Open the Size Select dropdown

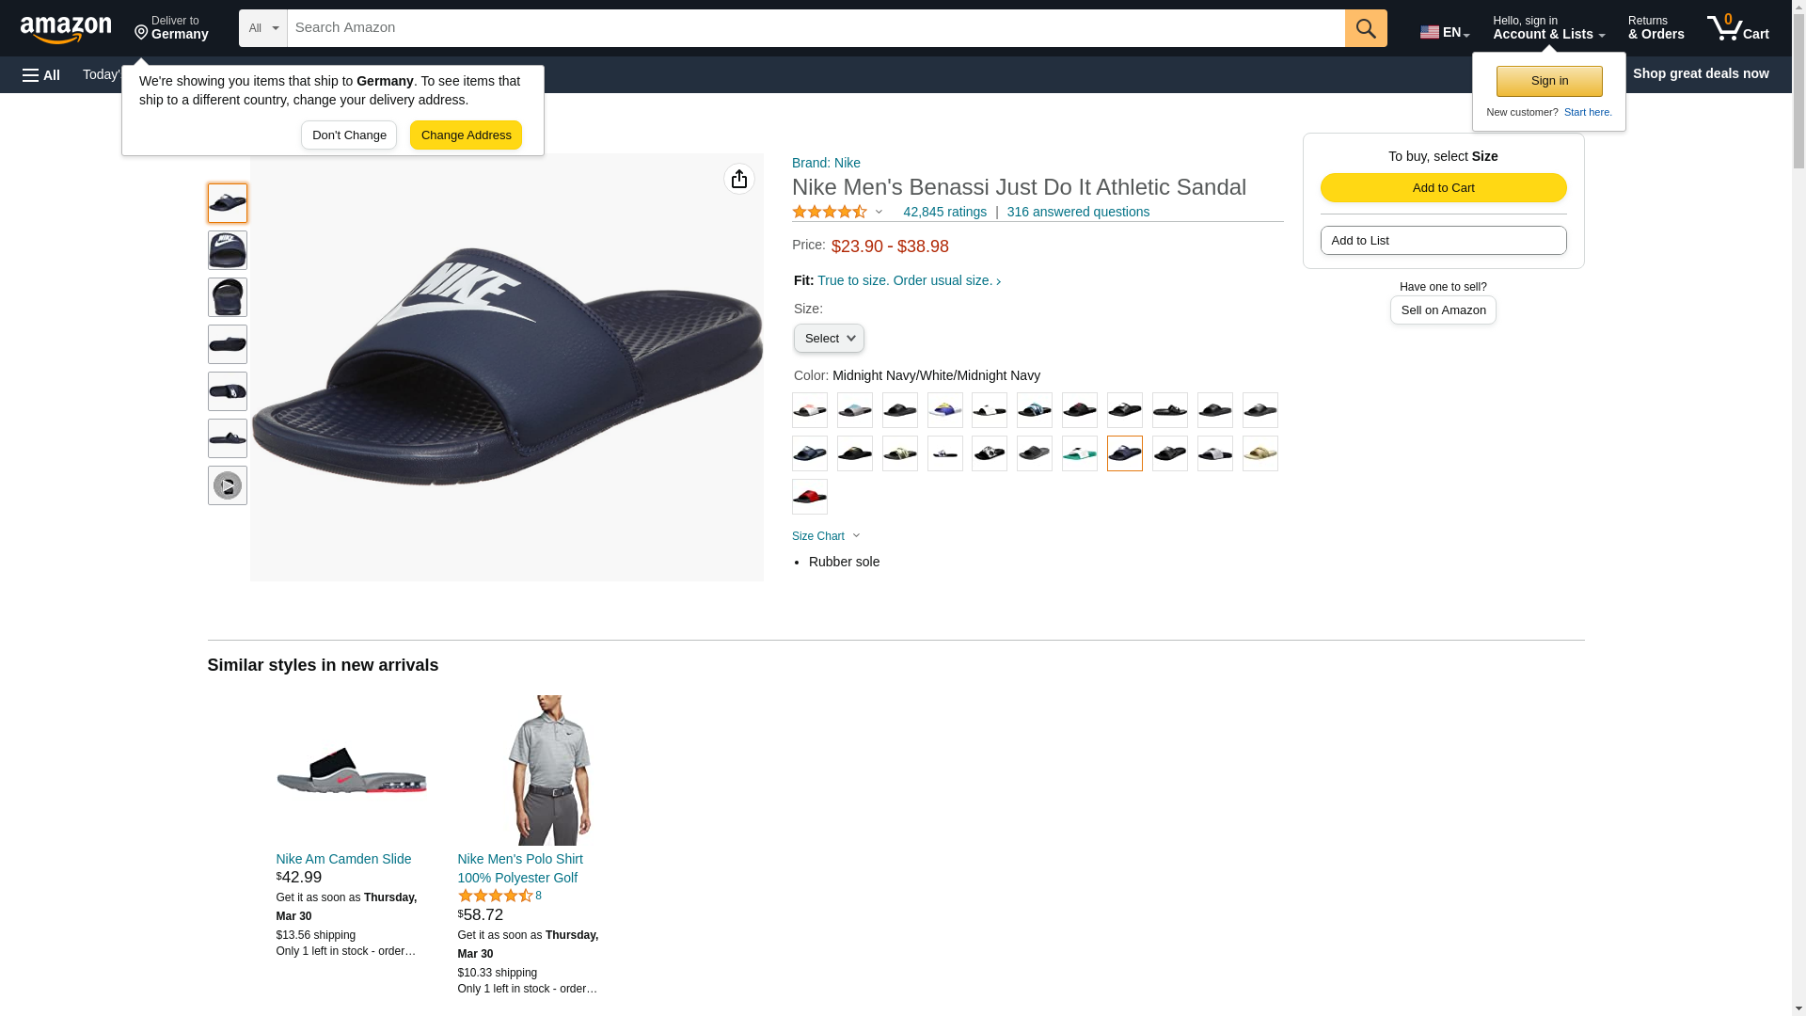click(829, 339)
